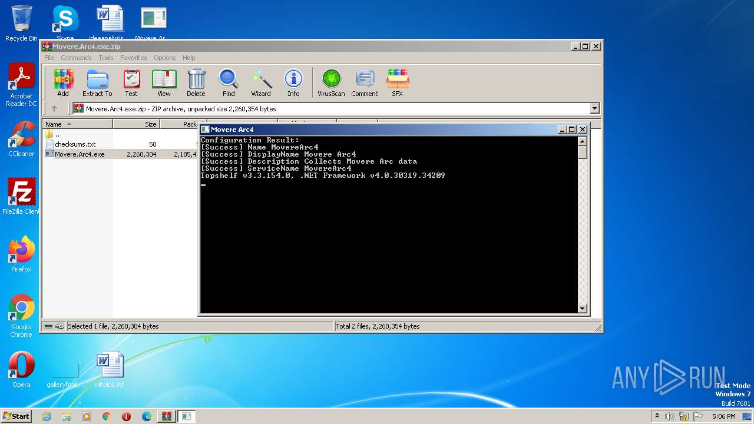Open the Commands menu

(76, 58)
